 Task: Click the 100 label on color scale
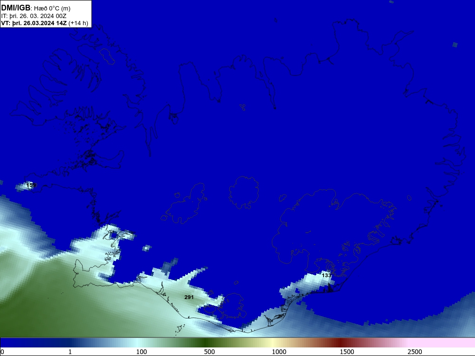(x=142, y=351)
